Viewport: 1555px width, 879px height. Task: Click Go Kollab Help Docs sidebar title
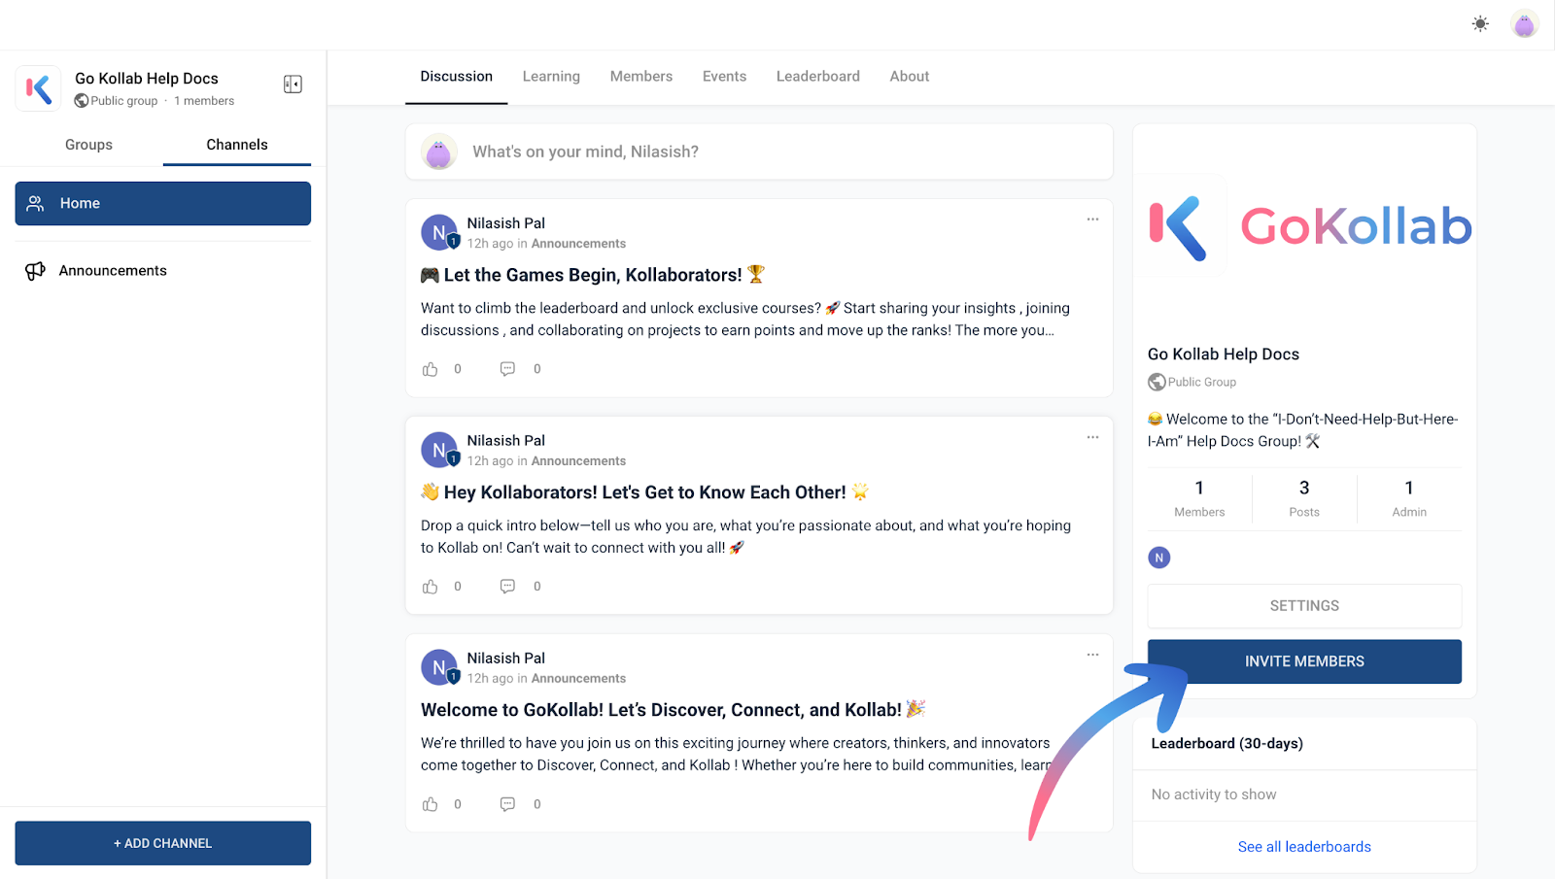coord(147,79)
